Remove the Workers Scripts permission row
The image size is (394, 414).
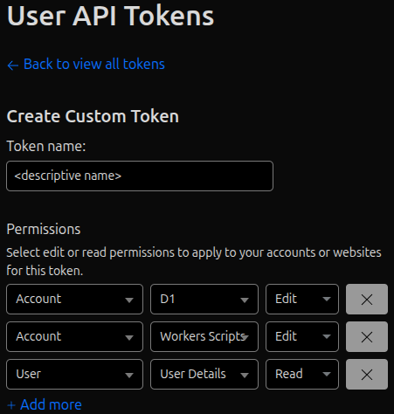[x=367, y=336]
